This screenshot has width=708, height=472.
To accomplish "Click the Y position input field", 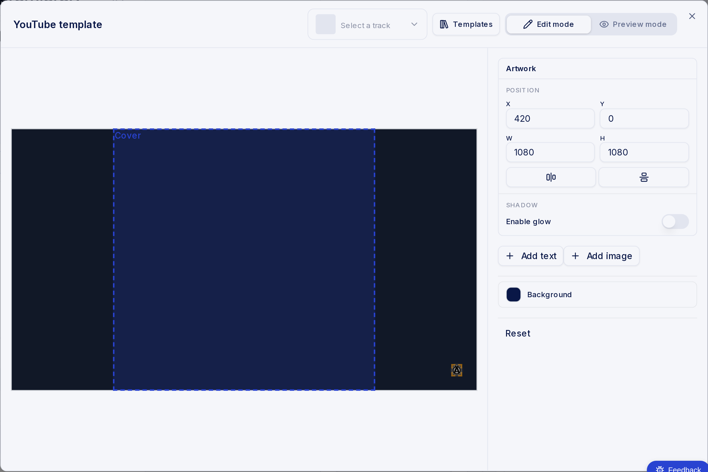I will click(x=644, y=119).
